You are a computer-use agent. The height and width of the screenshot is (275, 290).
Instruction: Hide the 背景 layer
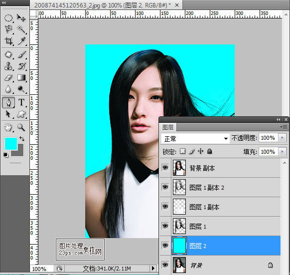(x=165, y=265)
